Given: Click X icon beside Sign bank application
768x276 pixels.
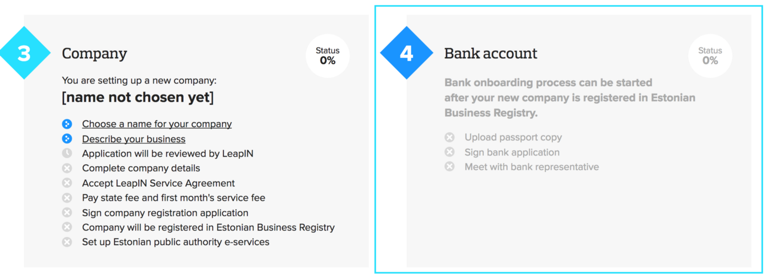Looking at the screenshot, I should coord(450,152).
